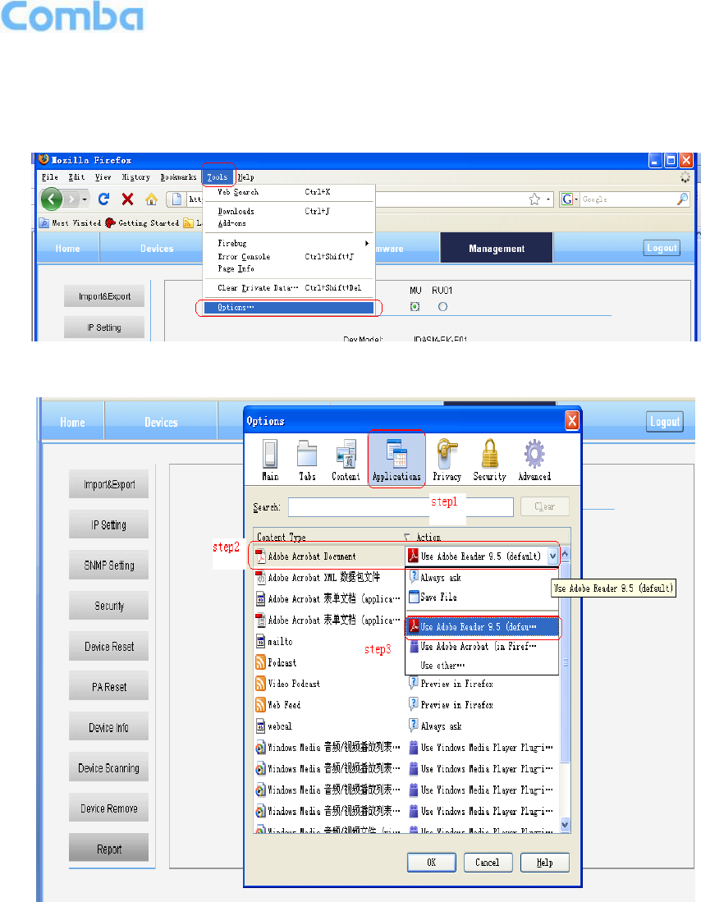Click the Clear search button

coord(544,506)
